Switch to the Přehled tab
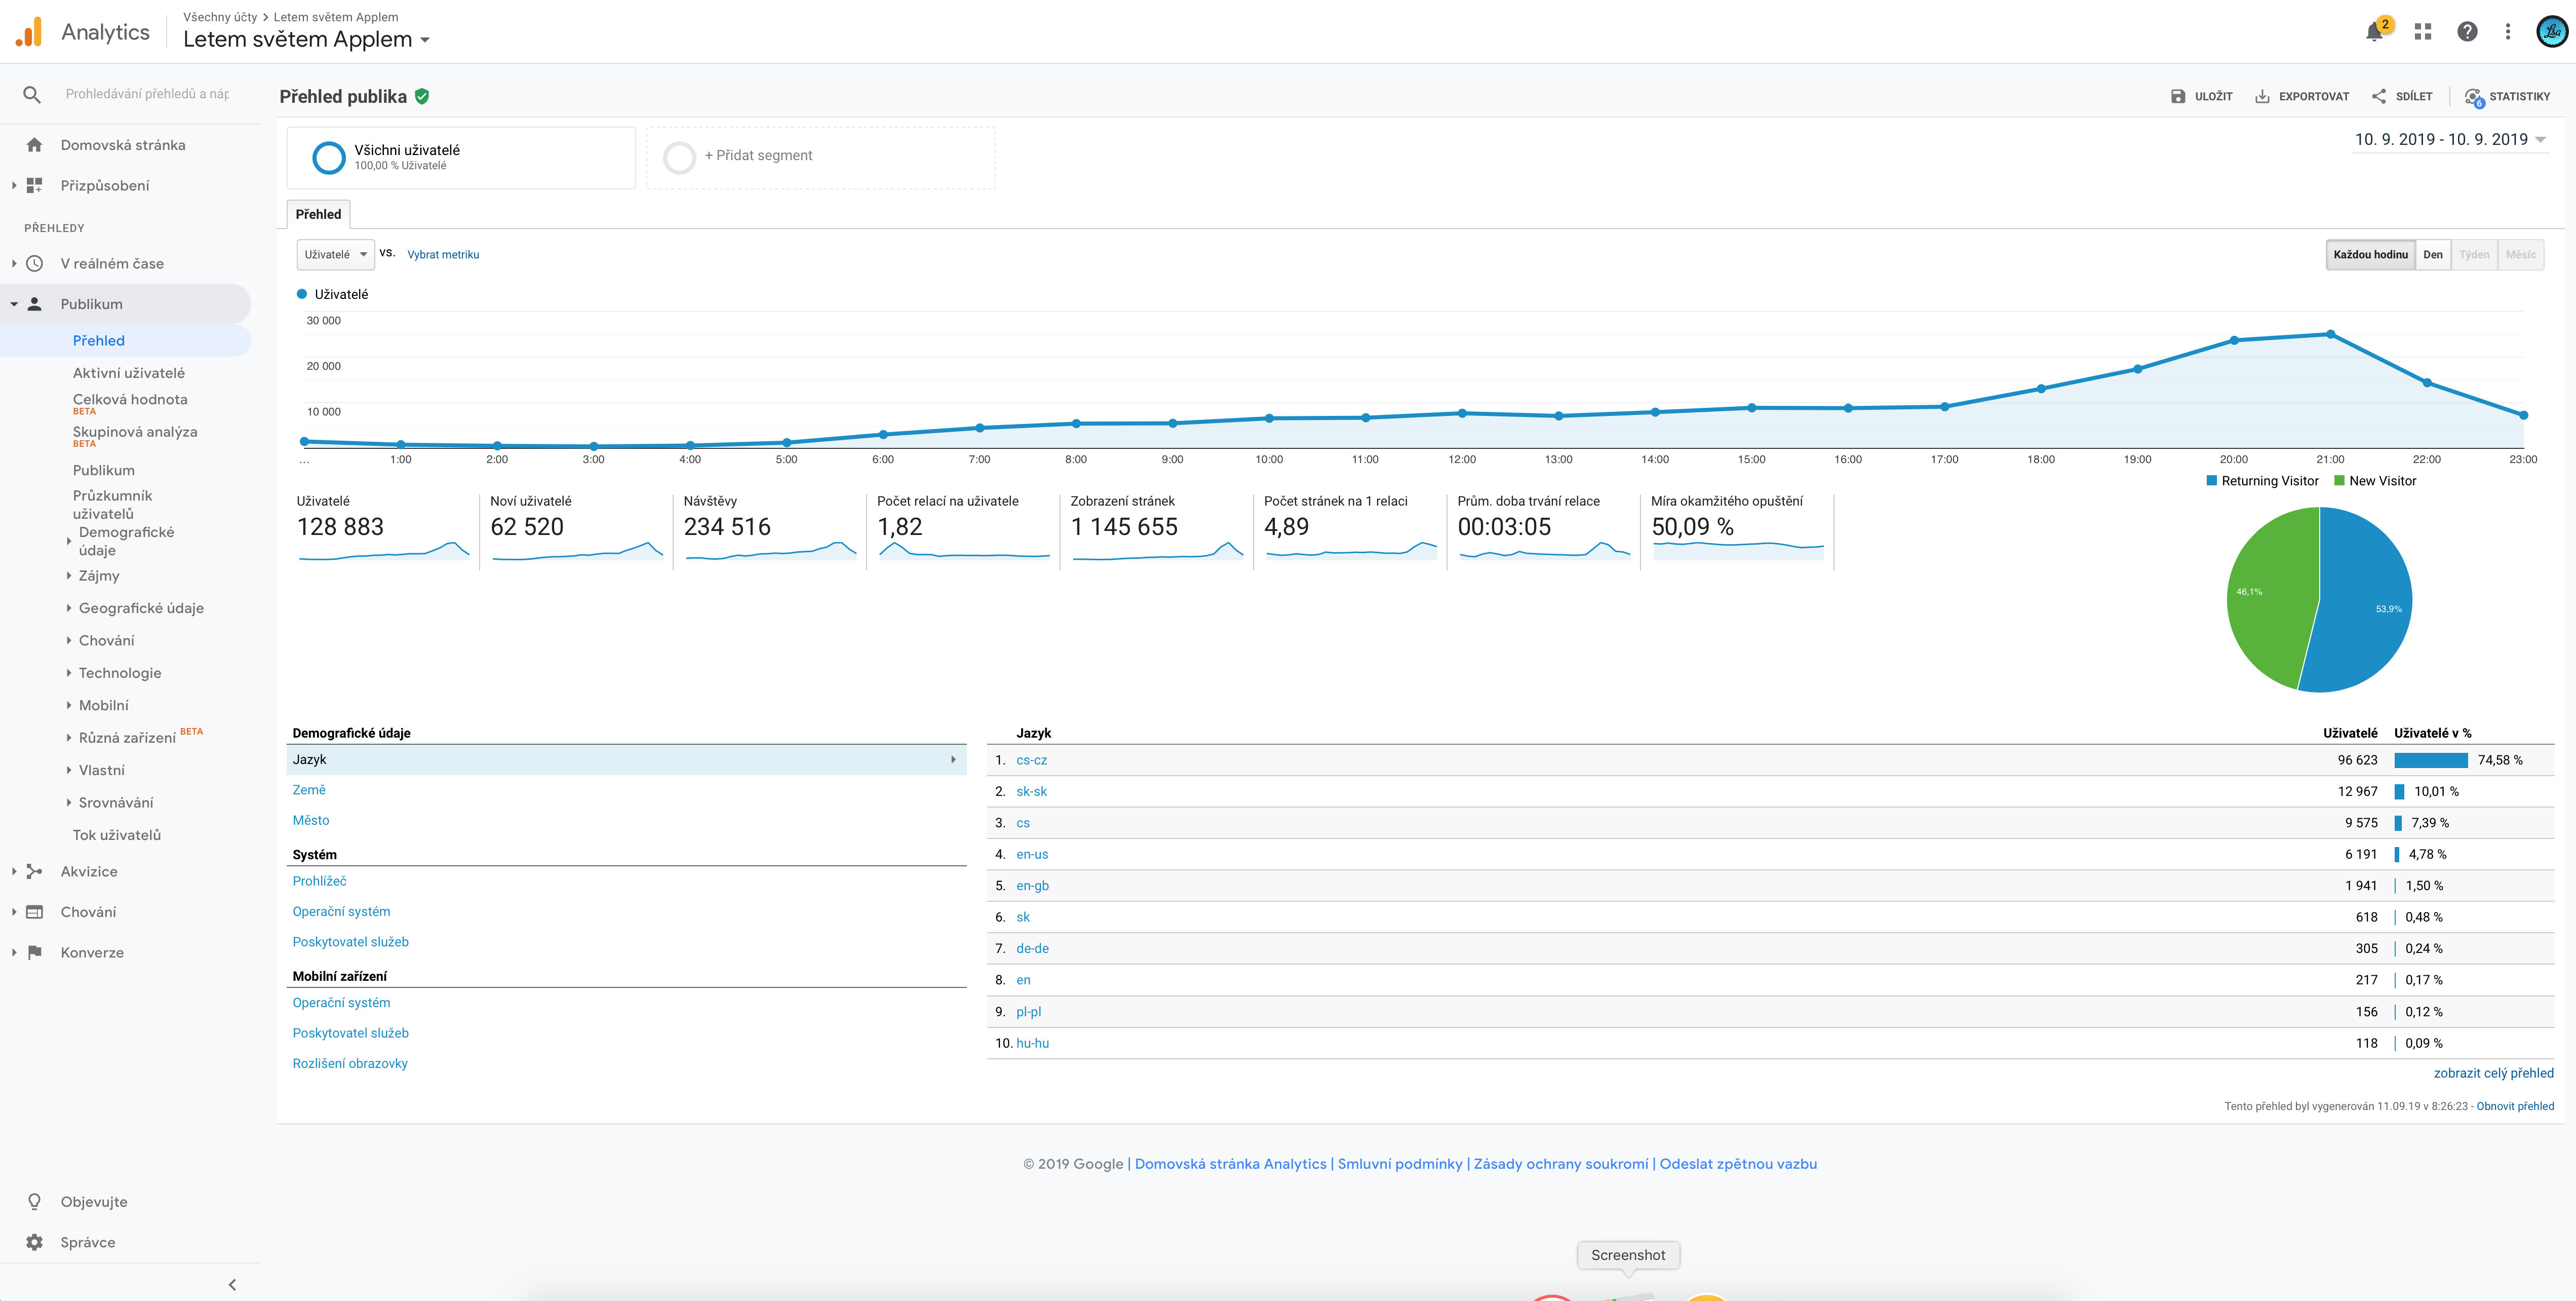The image size is (2576, 1301). (x=318, y=214)
